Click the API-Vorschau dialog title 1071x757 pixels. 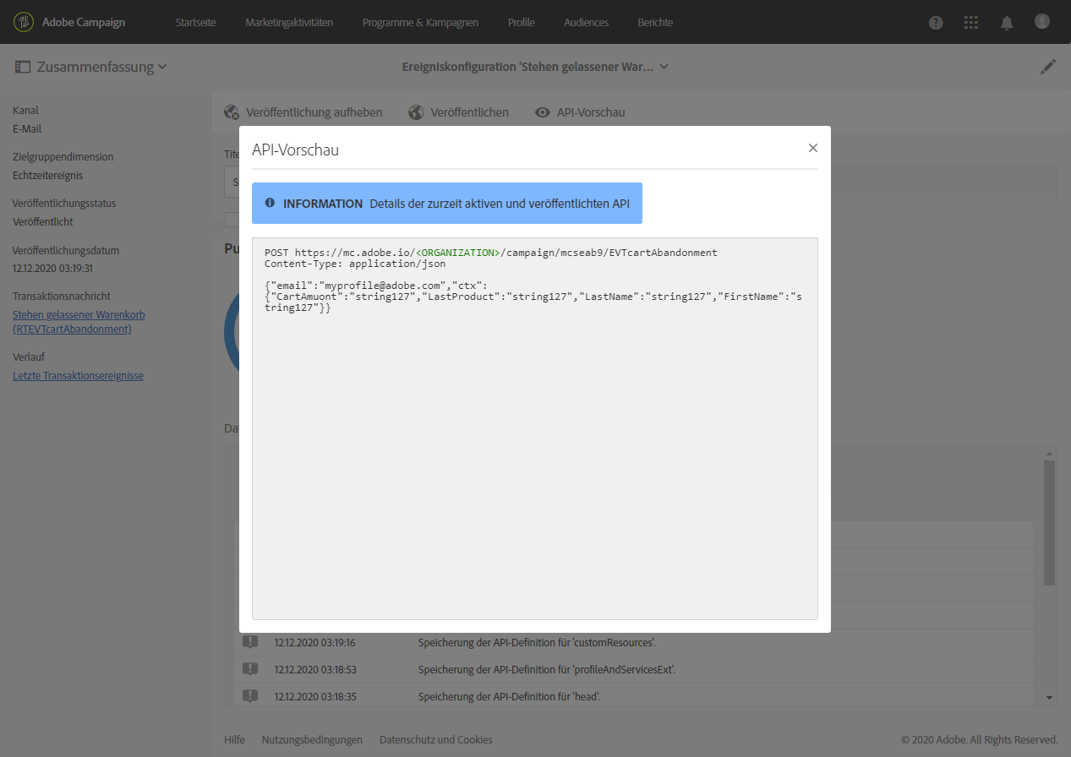(x=296, y=150)
